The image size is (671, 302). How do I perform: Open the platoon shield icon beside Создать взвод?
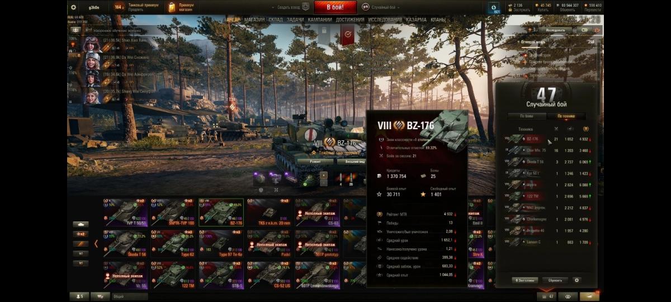305,7
